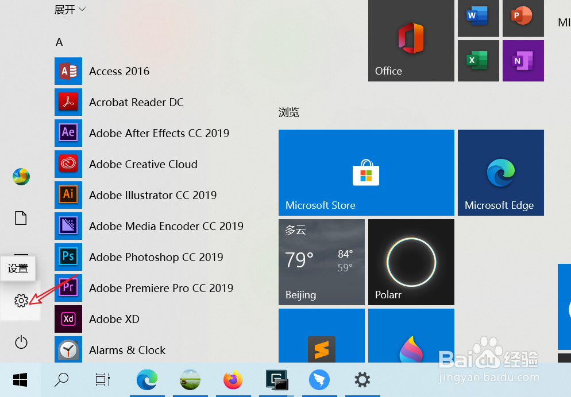The height and width of the screenshot is (397, 571).
Task: Open the OneNote tile
Action: (523, 61)
